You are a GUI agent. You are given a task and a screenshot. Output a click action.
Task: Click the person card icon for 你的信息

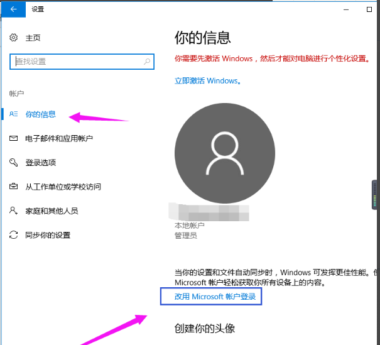tap(14, 114)
